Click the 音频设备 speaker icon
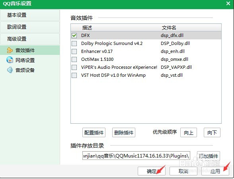 click(x=10, y=70)
